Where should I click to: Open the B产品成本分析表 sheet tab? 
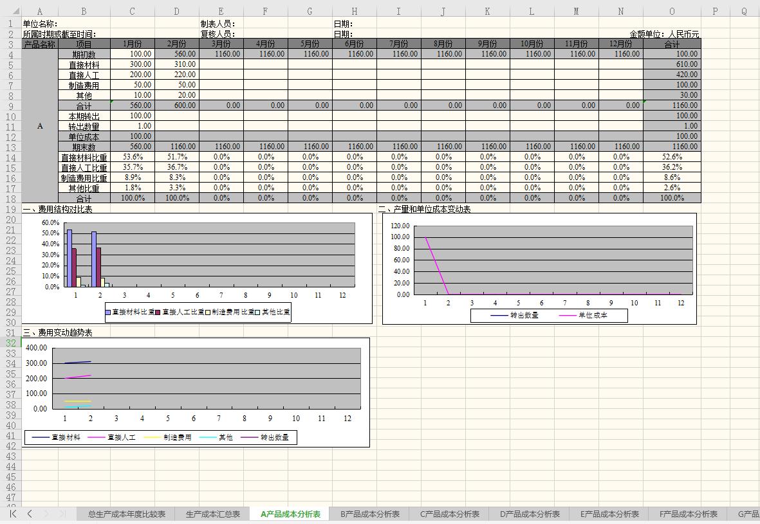(370, 514)
